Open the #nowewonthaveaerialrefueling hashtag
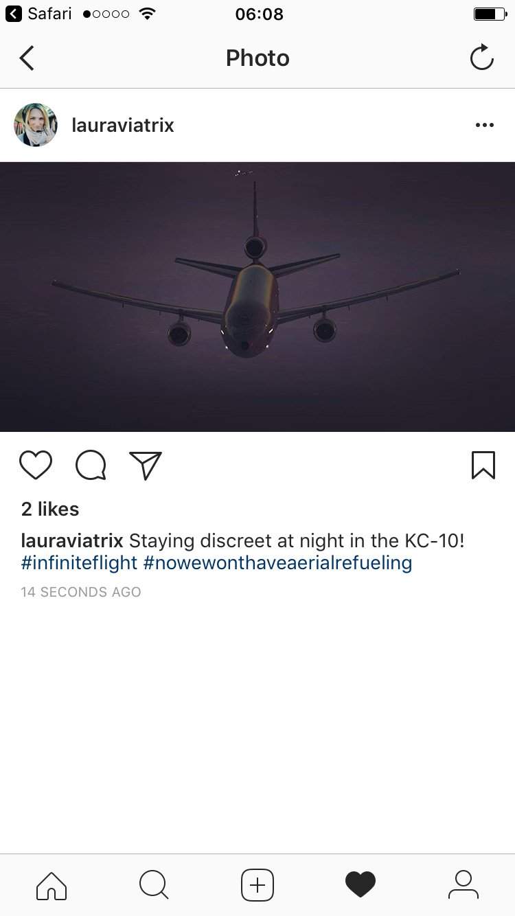The width and height of the screenshot is (515, 916). pyautogui.click(x=277, y=563)
